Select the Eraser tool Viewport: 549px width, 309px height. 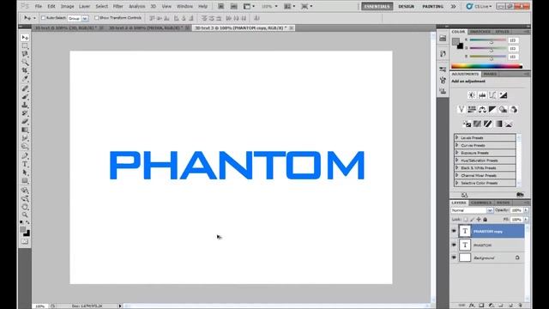[25, 122]
